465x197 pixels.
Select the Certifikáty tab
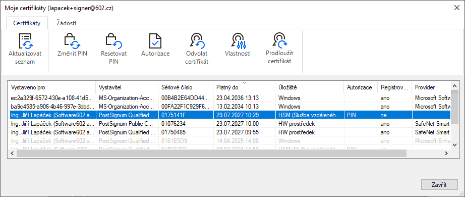(x=27, y=23)
